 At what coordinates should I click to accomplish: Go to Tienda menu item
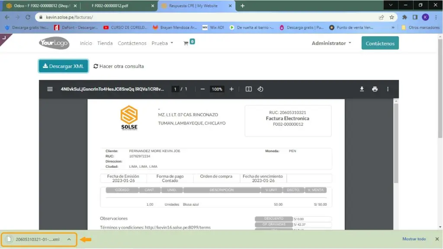click(x=105, y=43)
